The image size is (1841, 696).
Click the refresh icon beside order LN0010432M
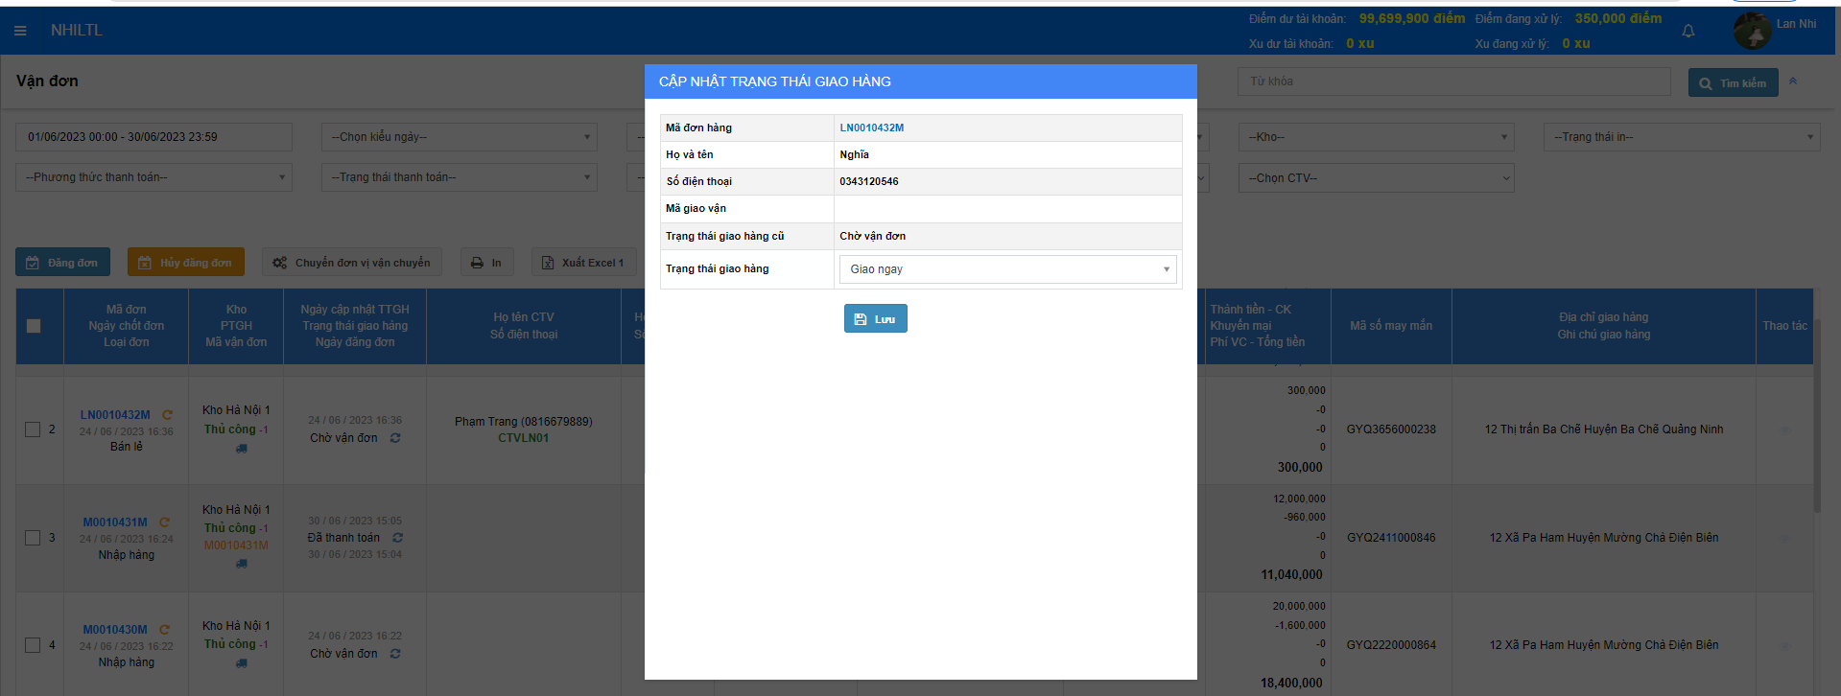167,415
